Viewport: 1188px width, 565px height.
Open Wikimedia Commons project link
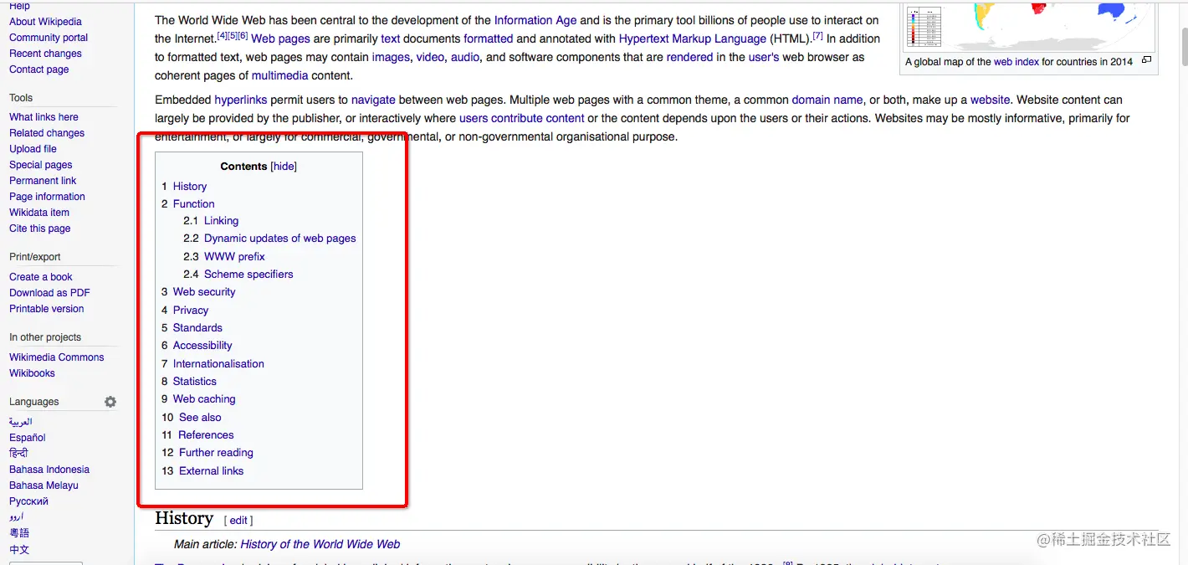click(57, 357)
